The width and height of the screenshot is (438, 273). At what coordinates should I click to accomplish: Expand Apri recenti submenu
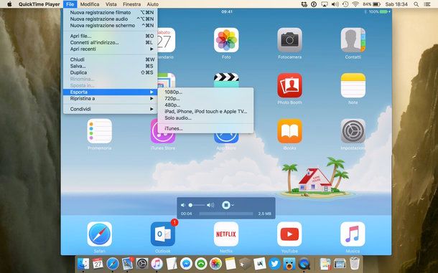pos(110,49)
